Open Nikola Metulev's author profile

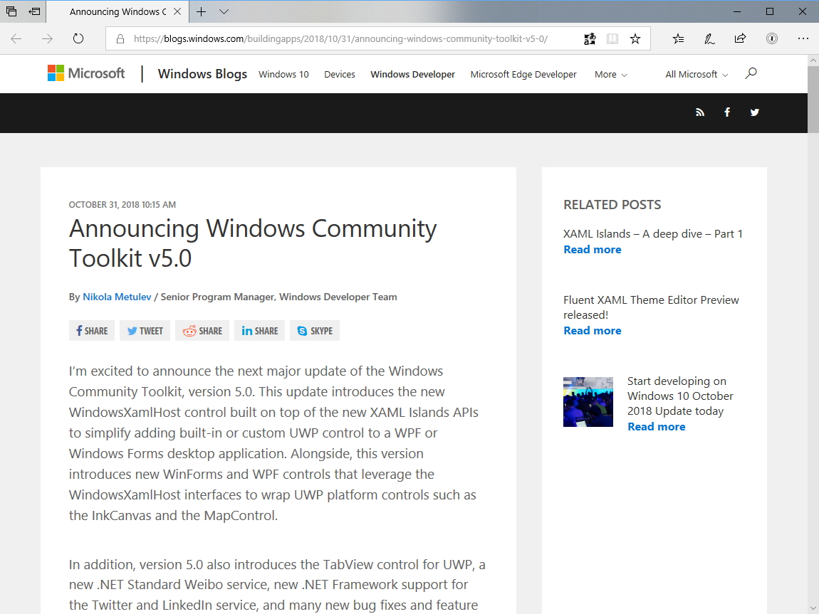(117, 297)
